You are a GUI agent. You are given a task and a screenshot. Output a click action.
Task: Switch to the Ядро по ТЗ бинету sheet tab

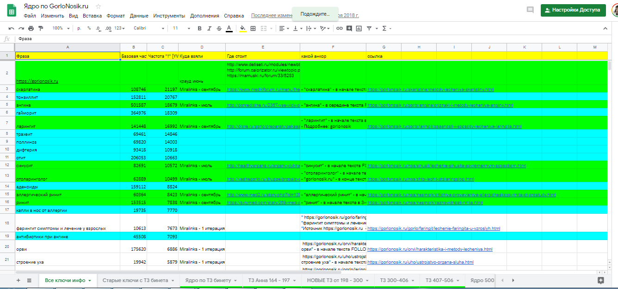pos(208,280)
